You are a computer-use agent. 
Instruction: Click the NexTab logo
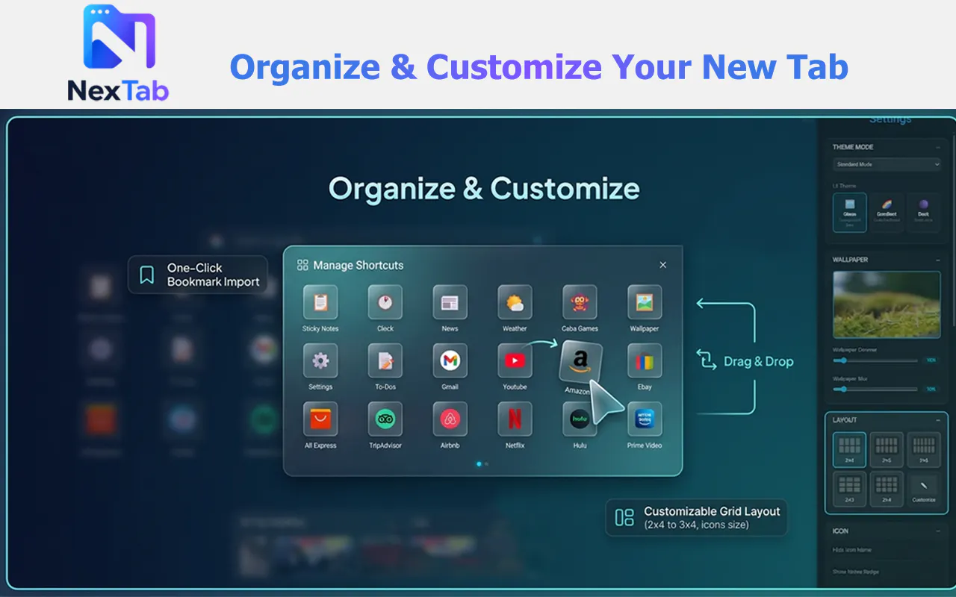click(x=119, y=53)
